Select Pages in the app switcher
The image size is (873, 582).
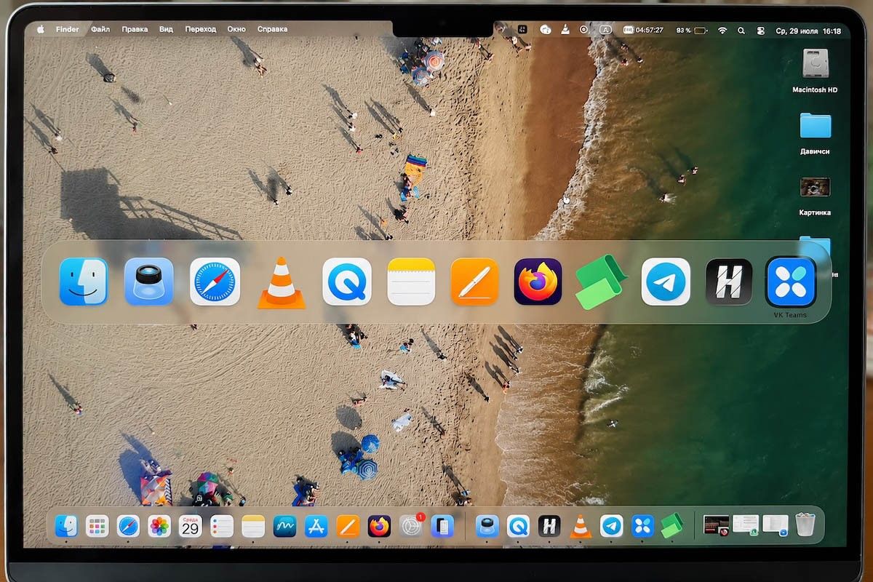point(474,282)
